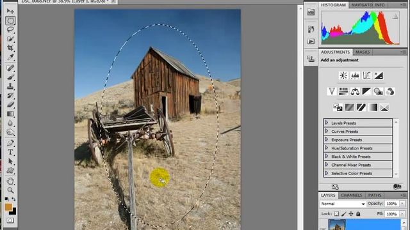The image size is (410, 230).
Task: Open the History collapsed panel icon
Action: pyautogui.click(x=311, y=29)
